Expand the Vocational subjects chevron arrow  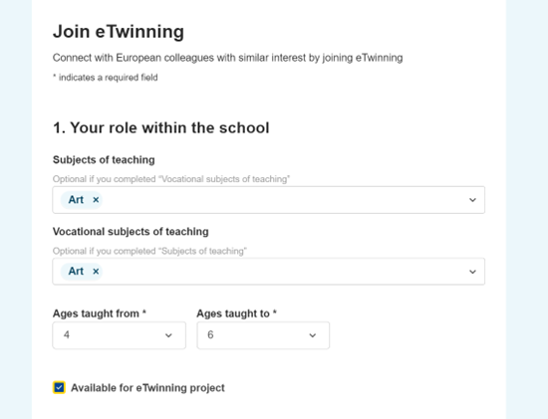[x=472, y=272]
